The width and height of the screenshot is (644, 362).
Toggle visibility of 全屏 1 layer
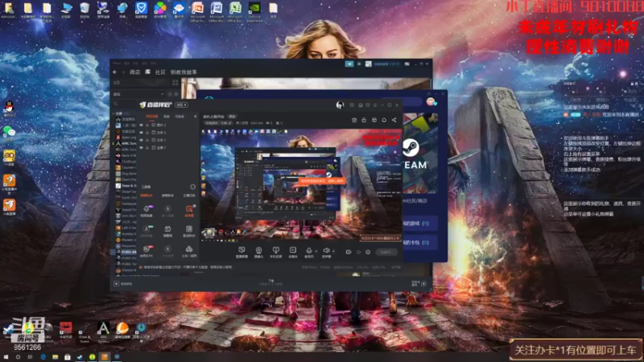(x=142, y=147)
